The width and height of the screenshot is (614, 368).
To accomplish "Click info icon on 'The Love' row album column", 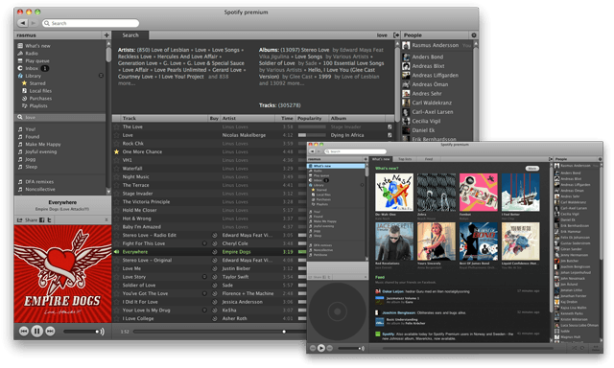I will pyautogui.click(x=390, y=126).
